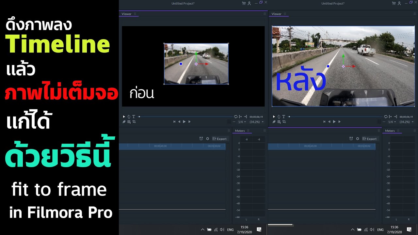418x235 pixels.
Task: Open timeline settings gear in left window
Action: (207, 139)
